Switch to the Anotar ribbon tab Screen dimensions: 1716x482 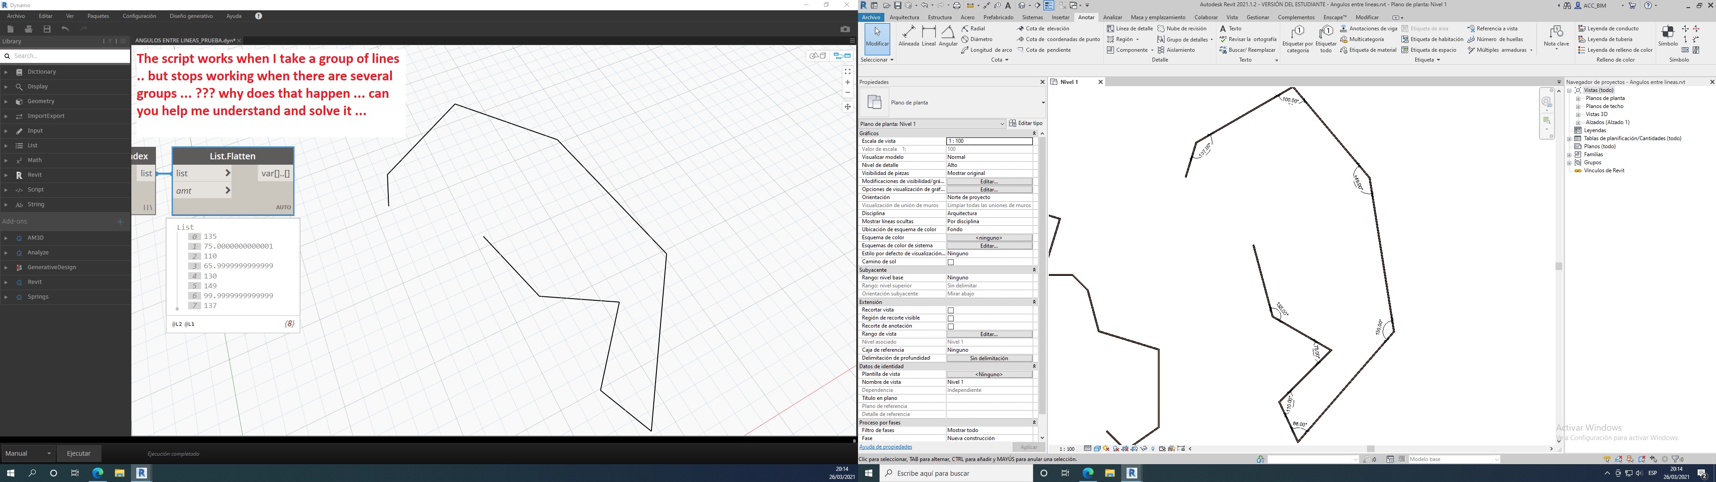1086,17
